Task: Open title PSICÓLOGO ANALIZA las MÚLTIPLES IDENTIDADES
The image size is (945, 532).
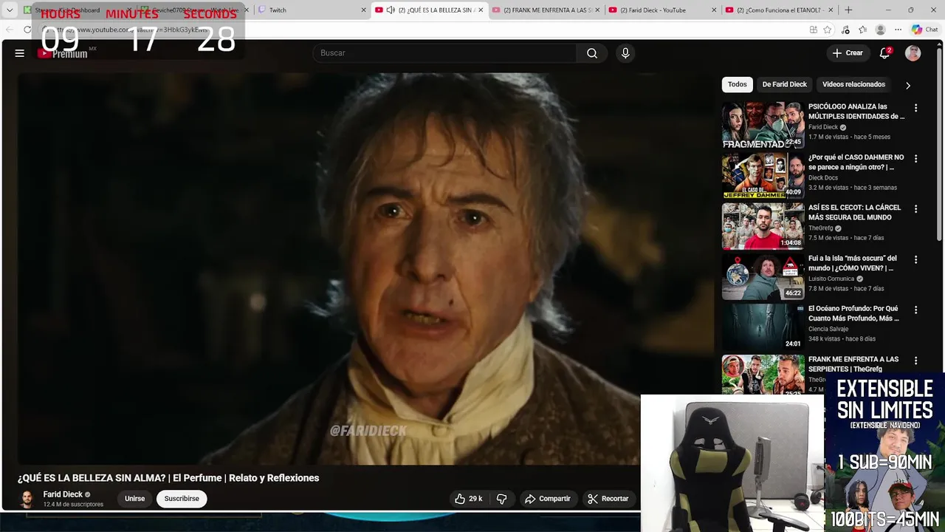Action: tap(856, 112)
